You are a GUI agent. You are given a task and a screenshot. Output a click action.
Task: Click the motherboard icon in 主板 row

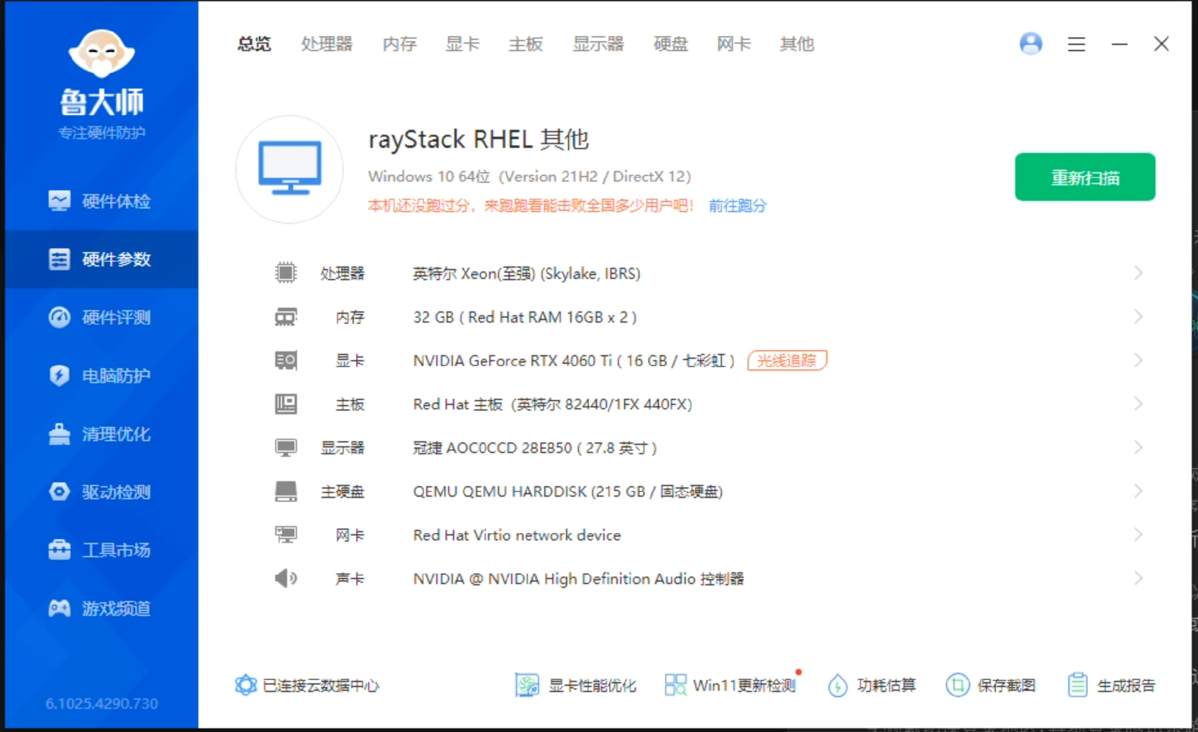point(286,404)
